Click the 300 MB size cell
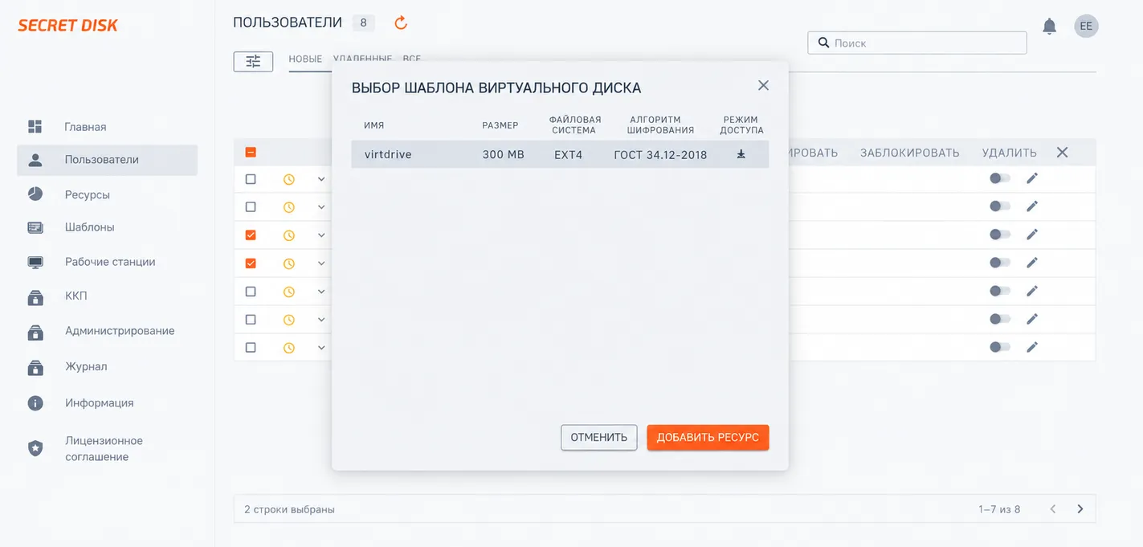 (504, 154)
